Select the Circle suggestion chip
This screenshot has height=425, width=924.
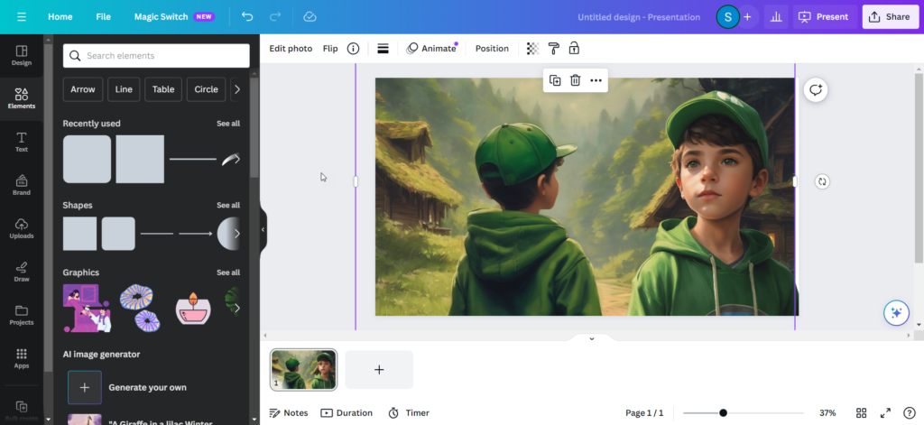[207, 89]
